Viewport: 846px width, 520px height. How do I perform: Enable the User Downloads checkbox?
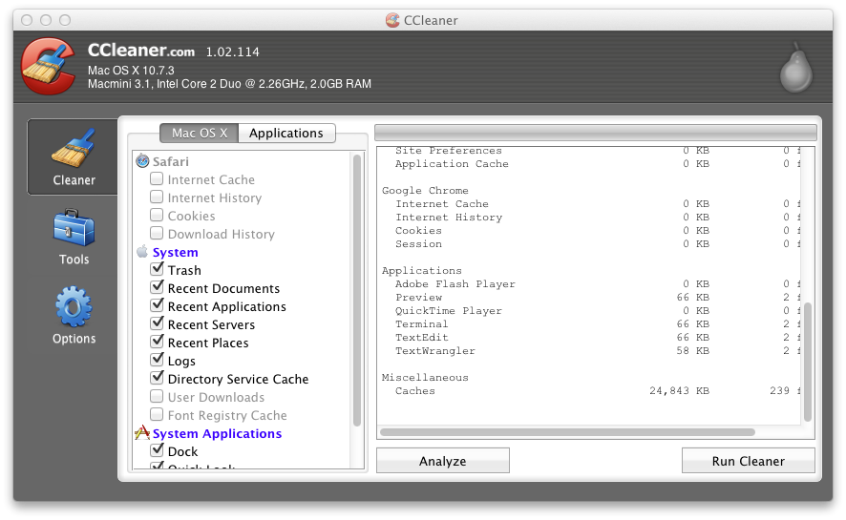(157, 396)
